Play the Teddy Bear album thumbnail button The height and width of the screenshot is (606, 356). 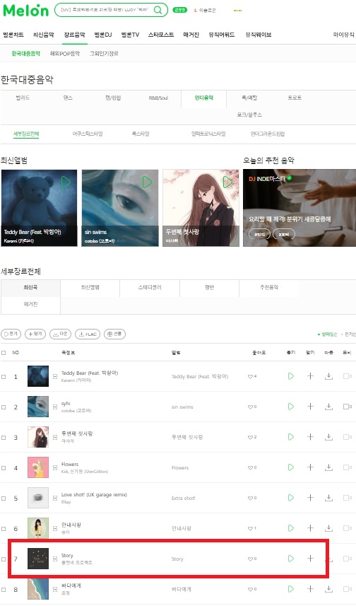tap(66, 182)
